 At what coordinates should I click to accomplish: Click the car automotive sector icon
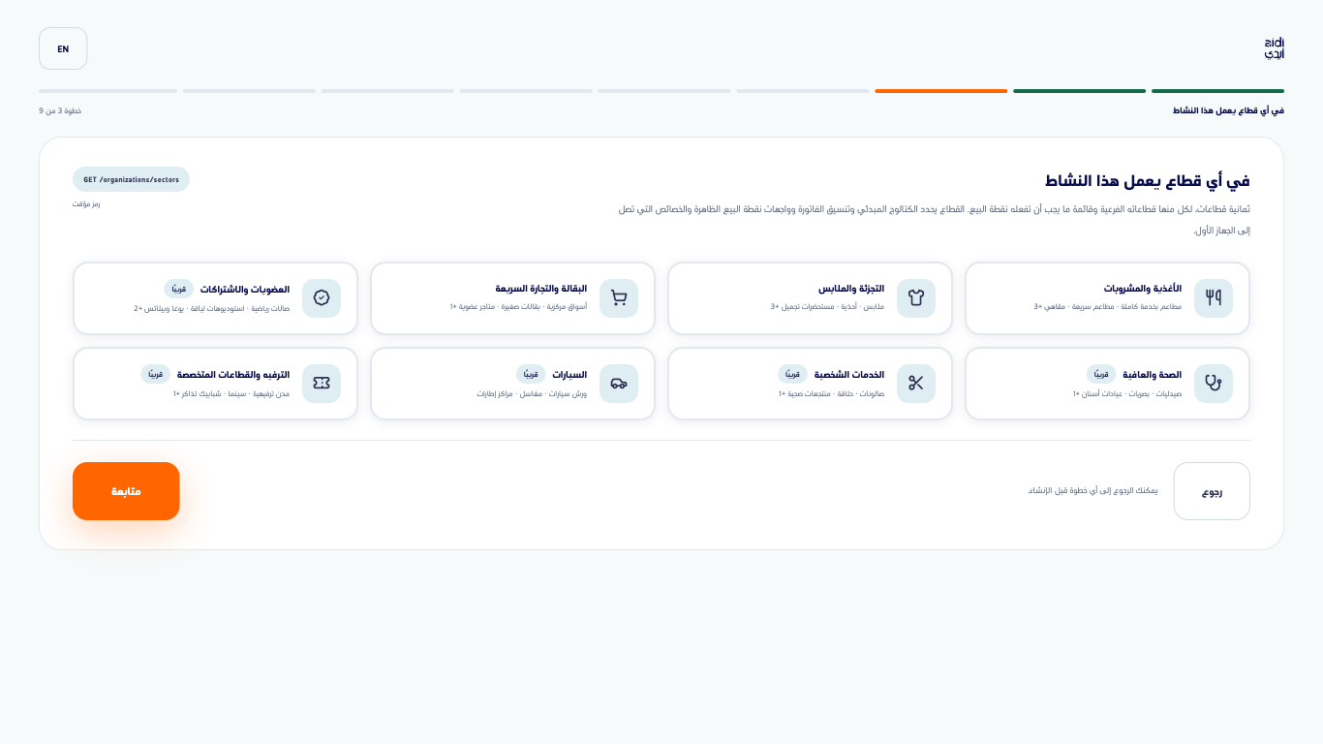point(618,384)
